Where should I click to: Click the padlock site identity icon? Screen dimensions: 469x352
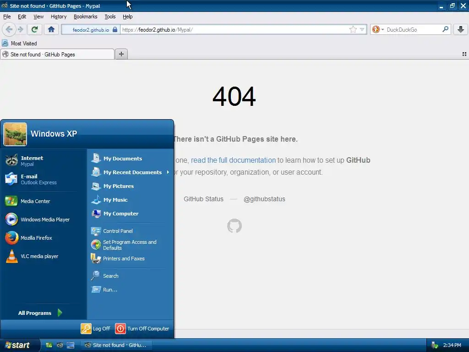(115, 30)
